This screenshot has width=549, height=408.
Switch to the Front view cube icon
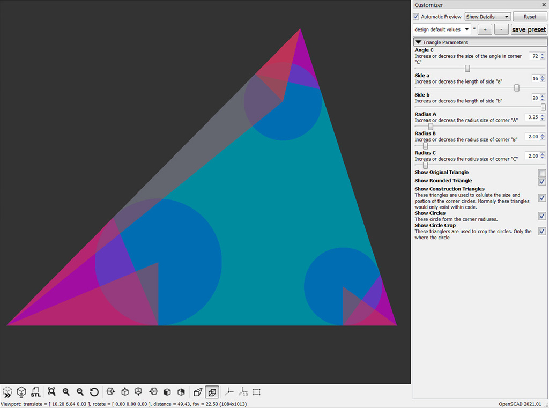[167, 392]
